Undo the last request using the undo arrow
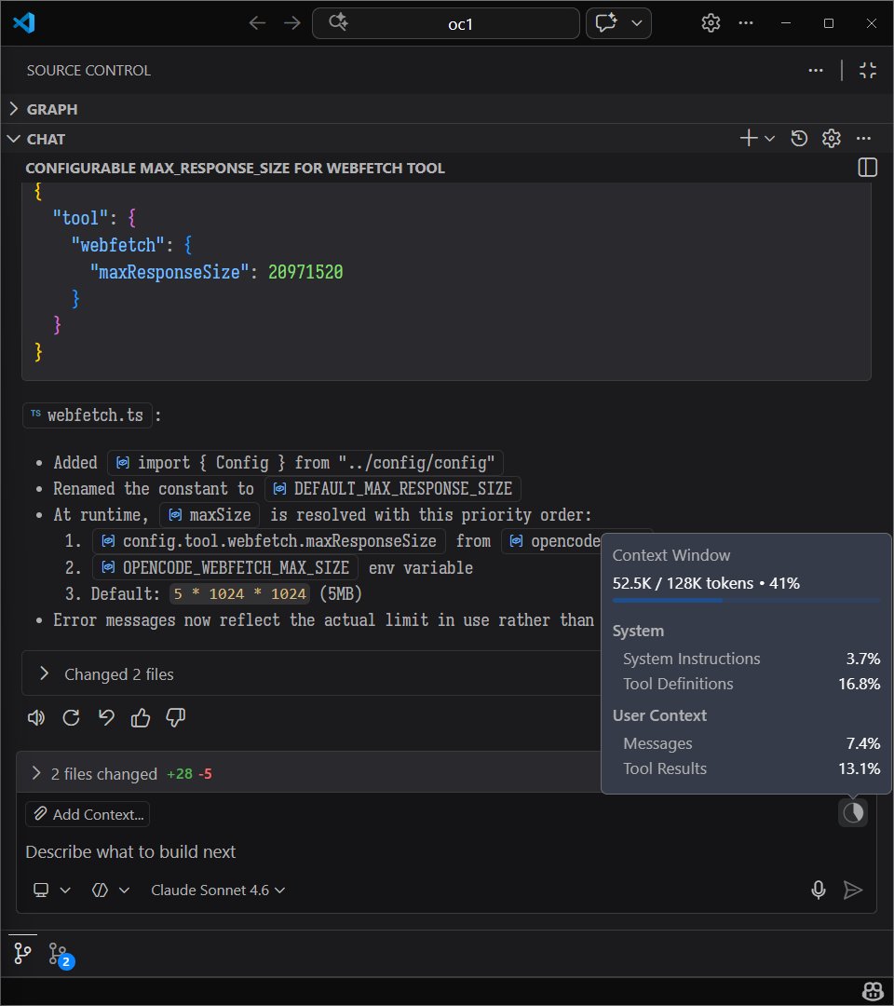The image size is (894, 1006). [x=106, y=717]
